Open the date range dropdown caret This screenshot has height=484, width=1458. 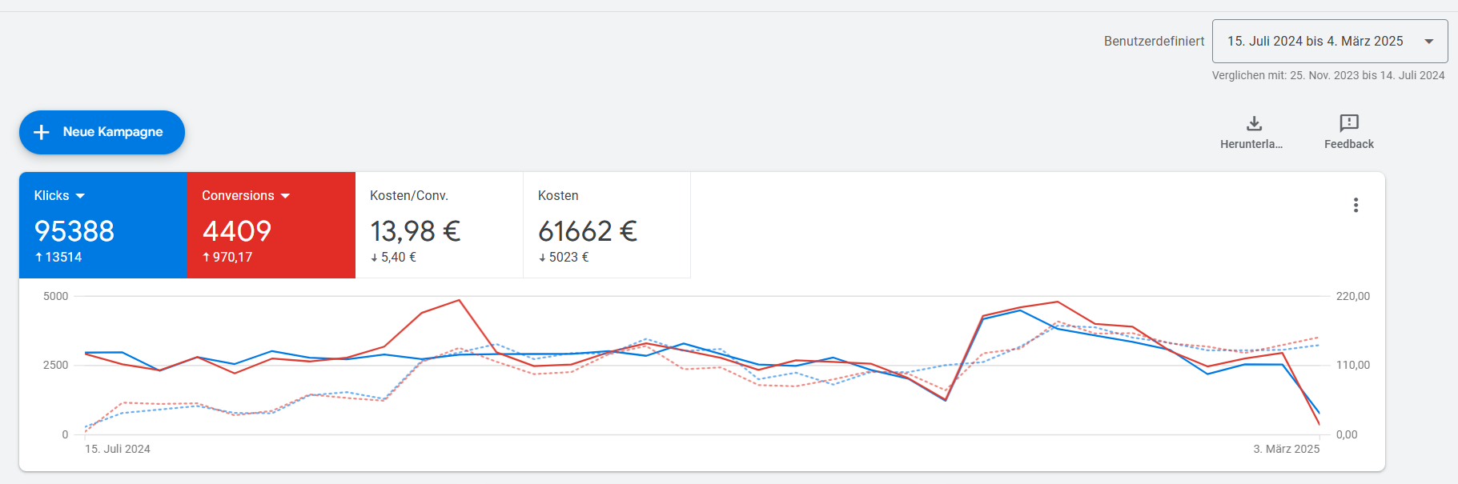pos(1428,42)
